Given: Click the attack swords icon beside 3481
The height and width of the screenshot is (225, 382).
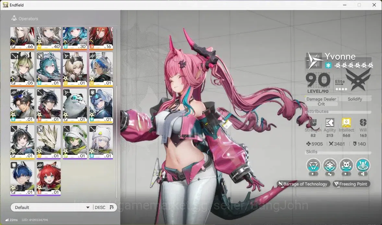Looking at the screenshot, I should click(x=331, y=144).
